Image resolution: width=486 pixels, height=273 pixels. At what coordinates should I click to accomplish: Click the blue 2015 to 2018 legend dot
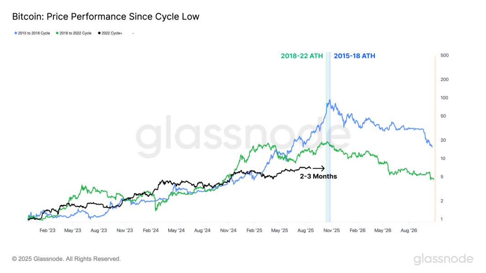pyautogui.click(x=16, y=33)
